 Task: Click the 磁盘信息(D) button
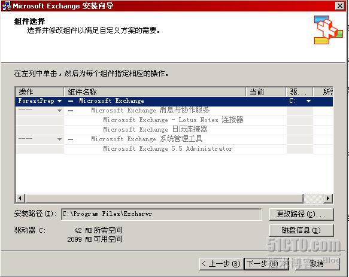[301, 230]
